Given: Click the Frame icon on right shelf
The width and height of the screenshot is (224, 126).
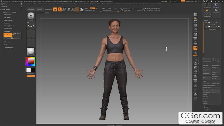Looking at the screenshot, I should point(195,63).
